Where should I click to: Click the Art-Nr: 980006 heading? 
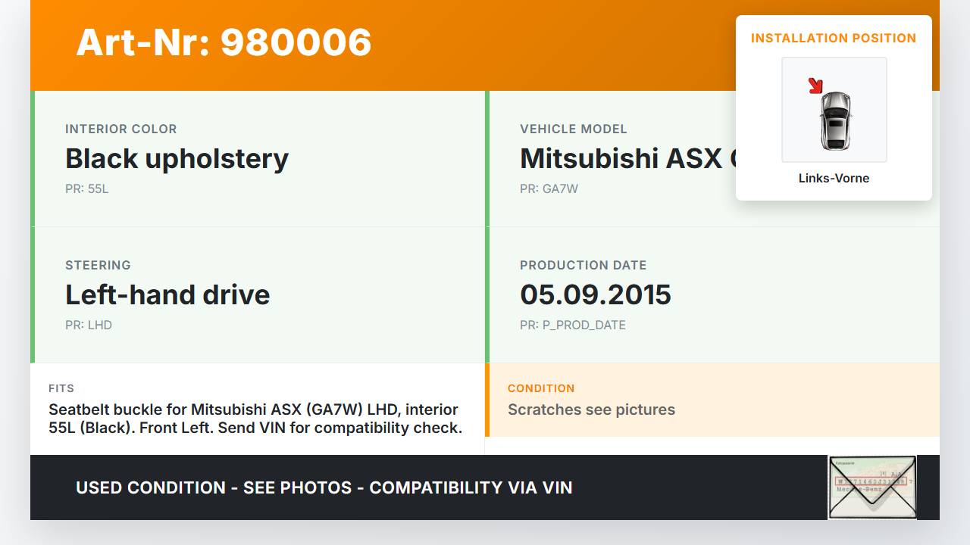coord(224,42)
